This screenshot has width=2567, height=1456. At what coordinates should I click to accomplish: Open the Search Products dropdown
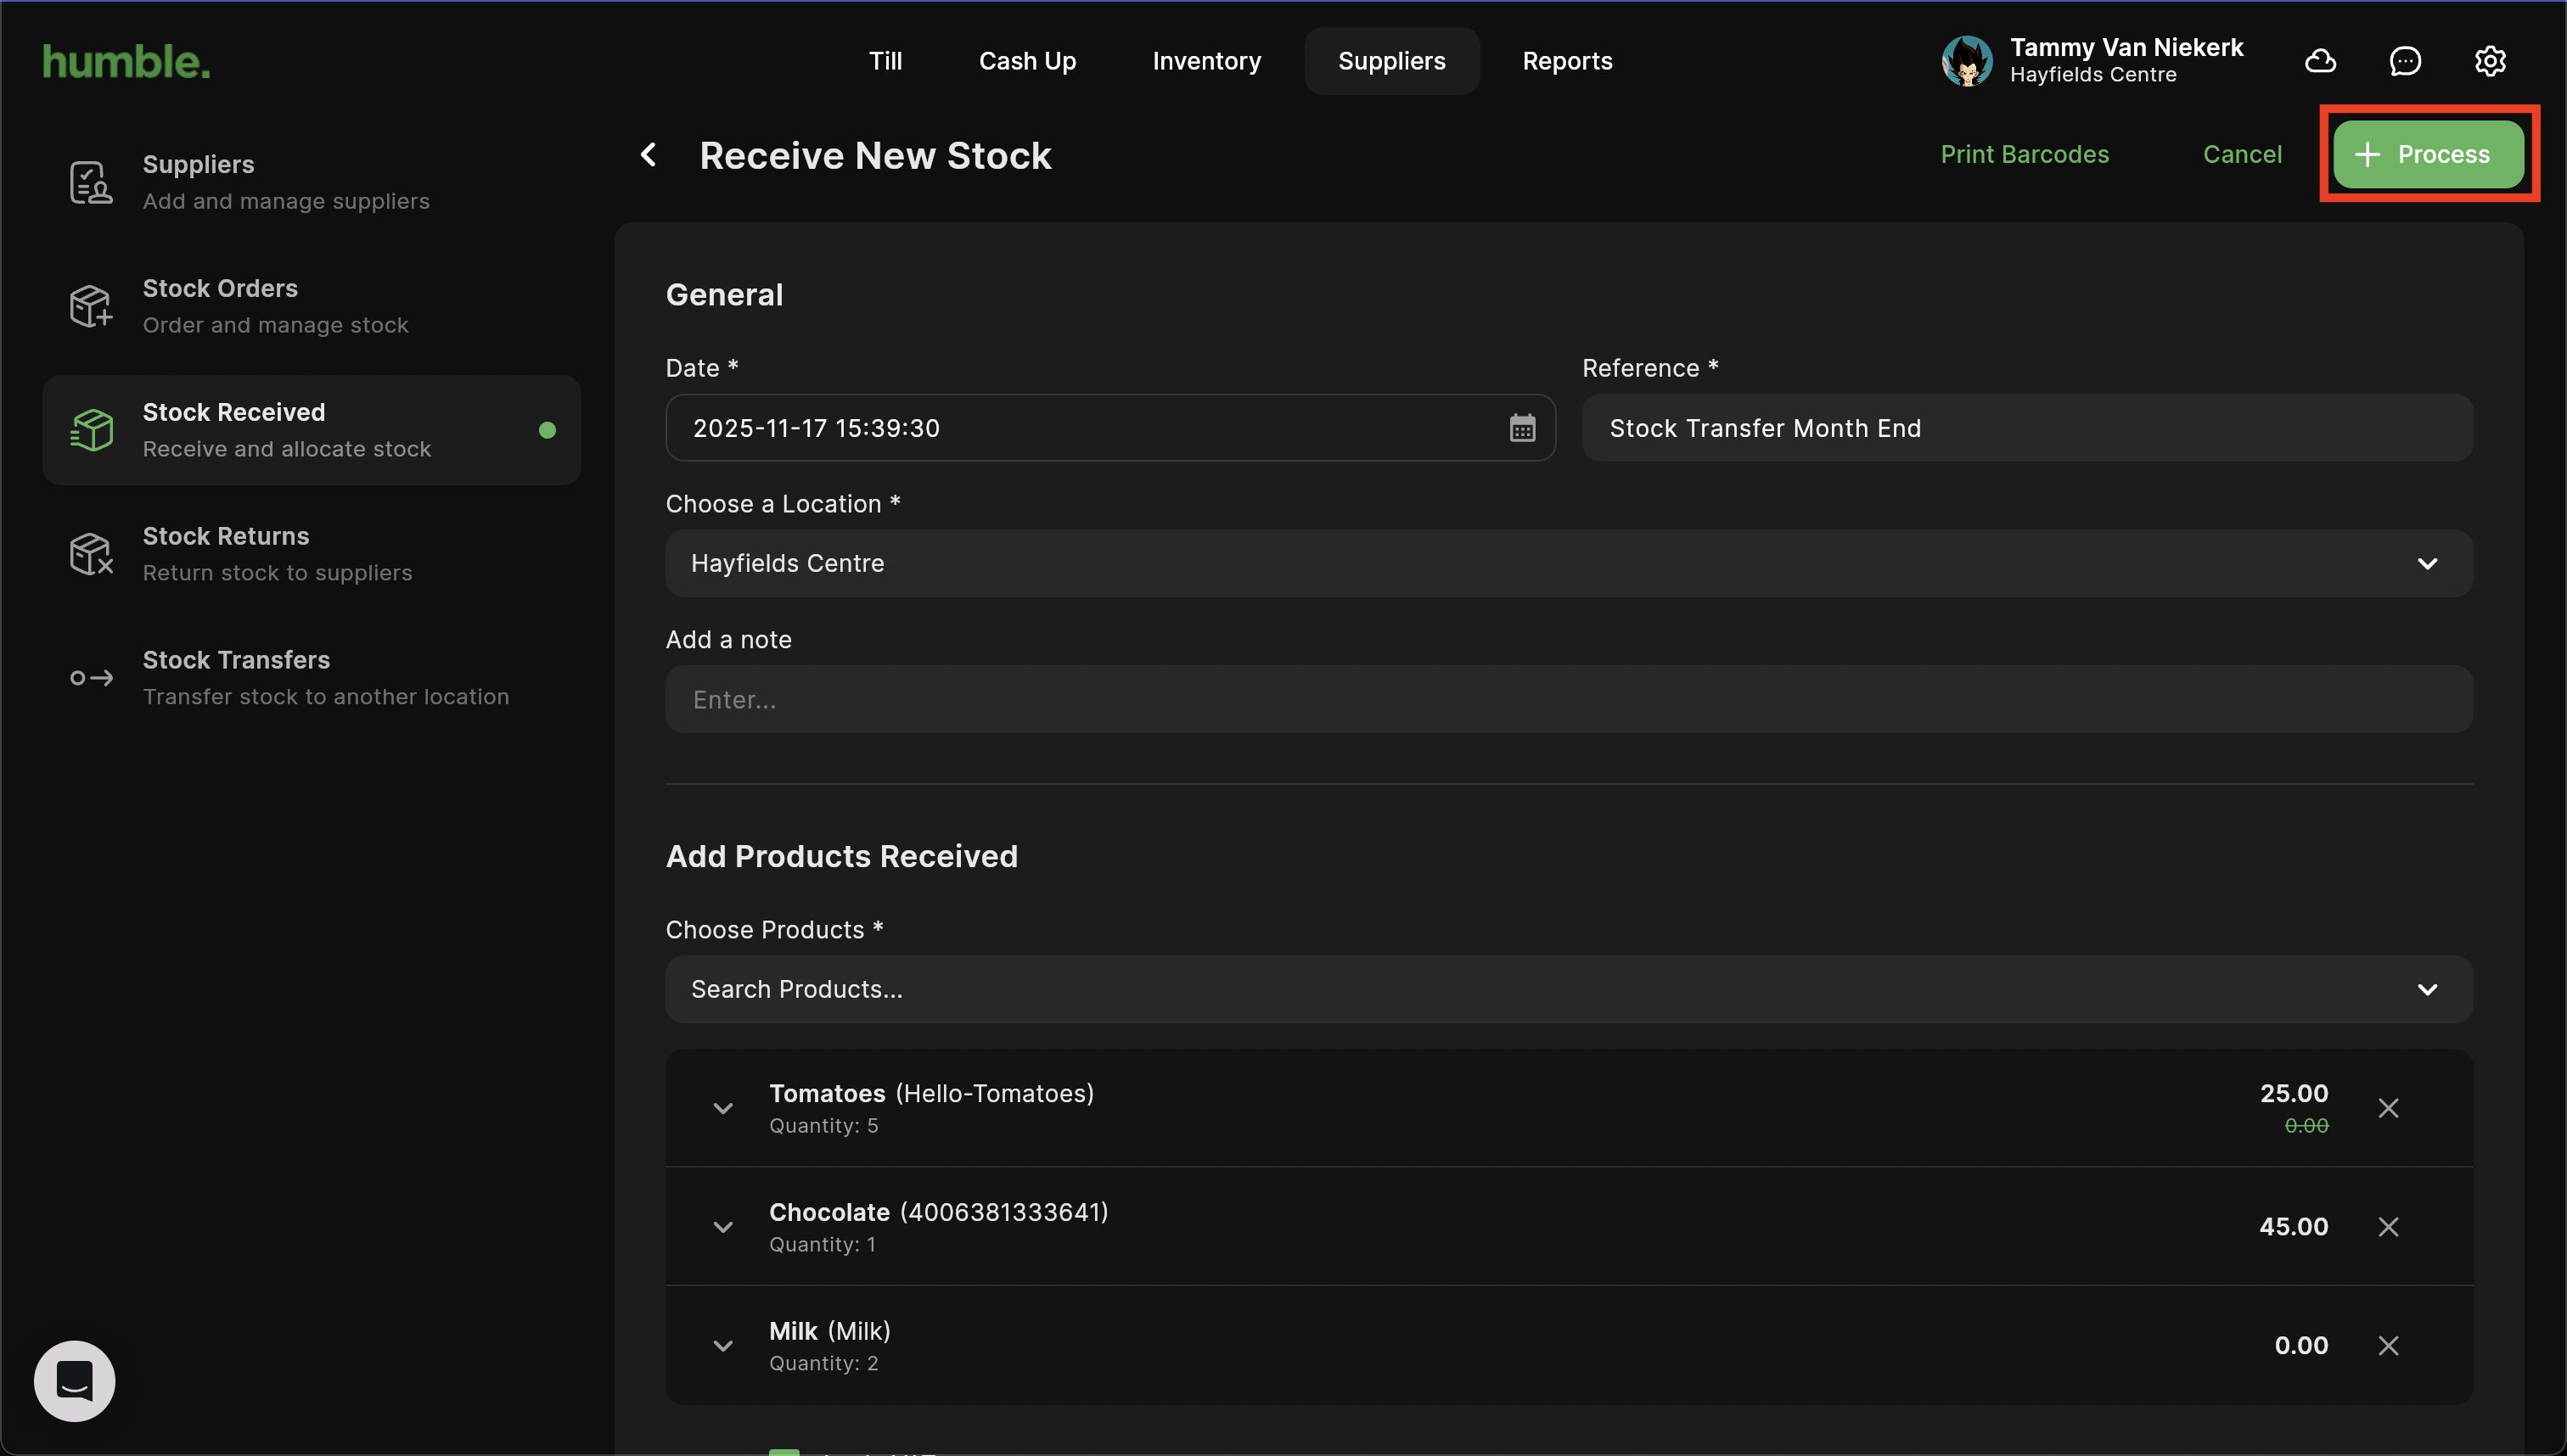click(1569, 989)
